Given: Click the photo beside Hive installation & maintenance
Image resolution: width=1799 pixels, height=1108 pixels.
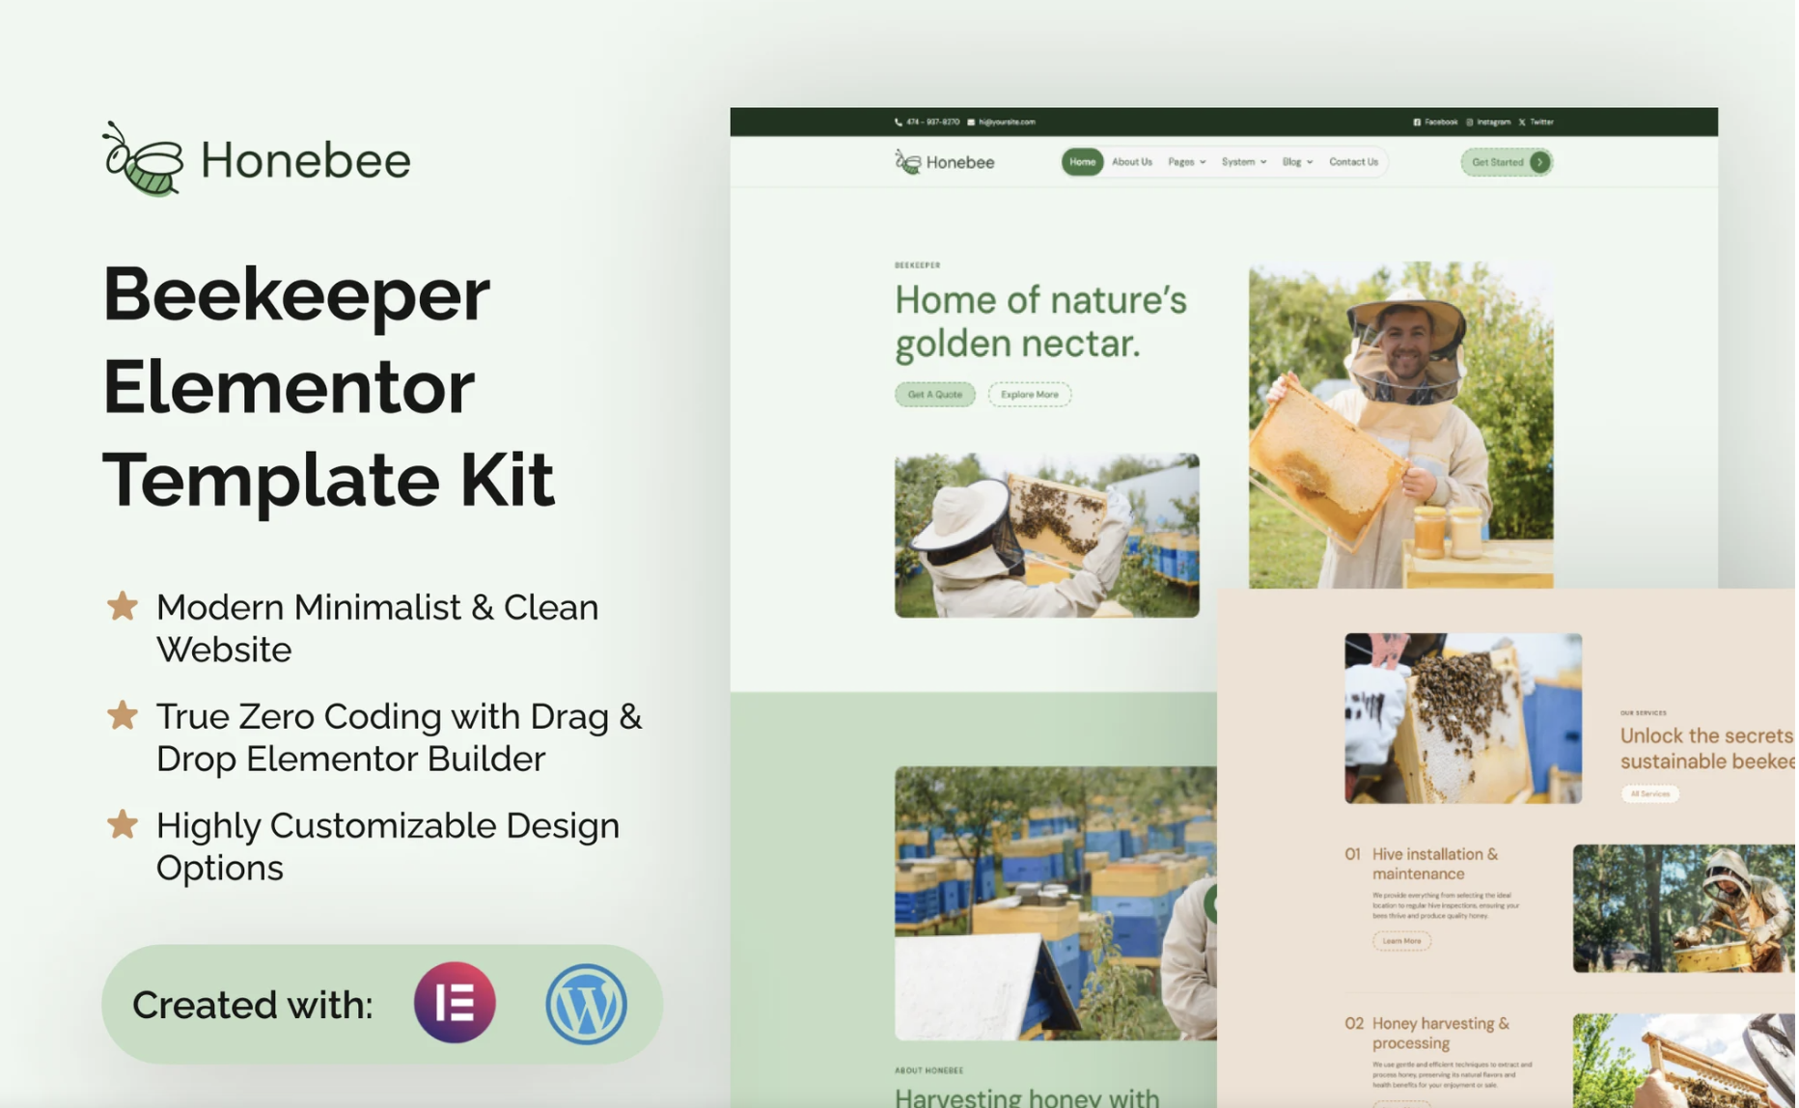Looking at the screenshot, I should tap(1683, 908).
